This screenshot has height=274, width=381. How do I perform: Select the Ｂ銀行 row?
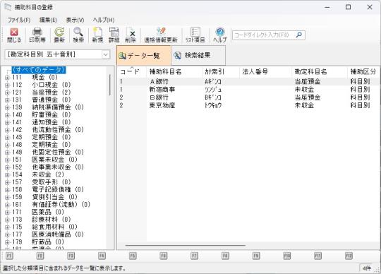249,97
